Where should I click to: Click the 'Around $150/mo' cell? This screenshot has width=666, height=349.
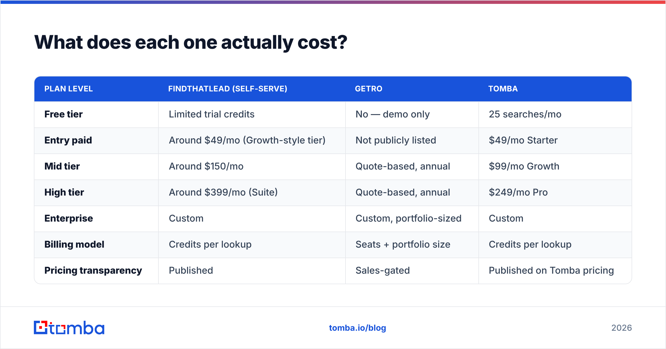click(x=206, y=166)
